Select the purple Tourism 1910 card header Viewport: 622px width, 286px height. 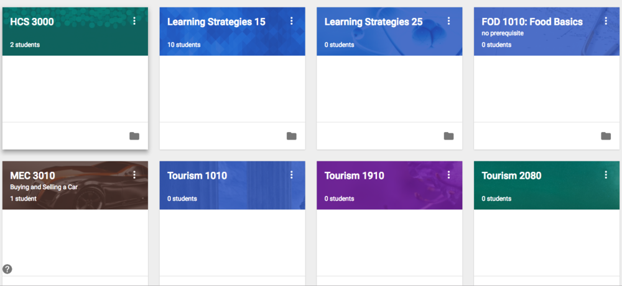point(389,185)
